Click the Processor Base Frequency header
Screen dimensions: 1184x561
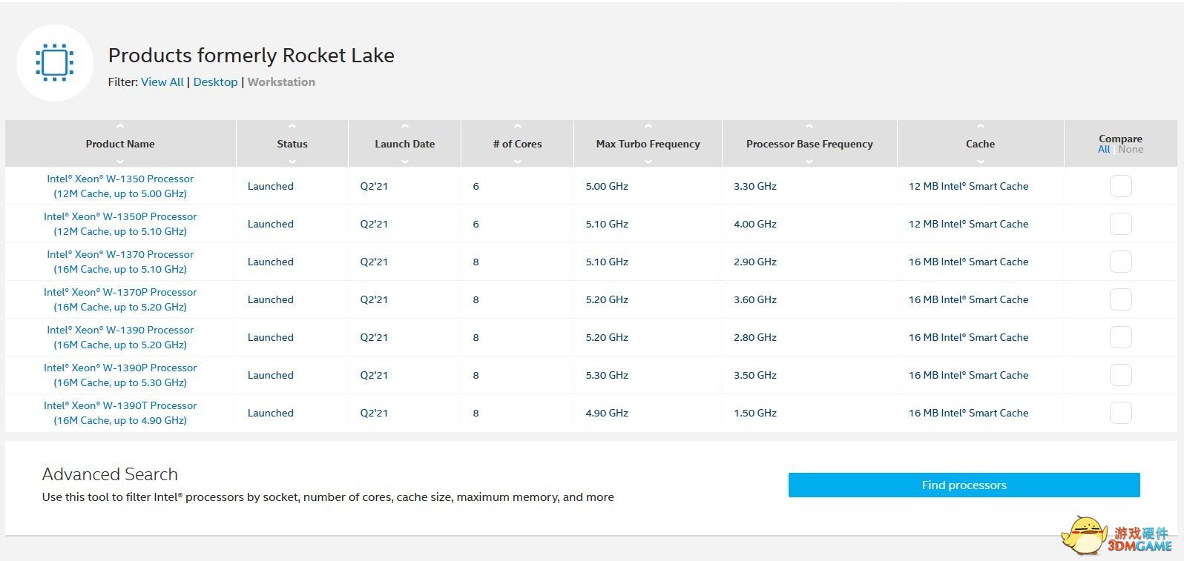pos(809,144)
